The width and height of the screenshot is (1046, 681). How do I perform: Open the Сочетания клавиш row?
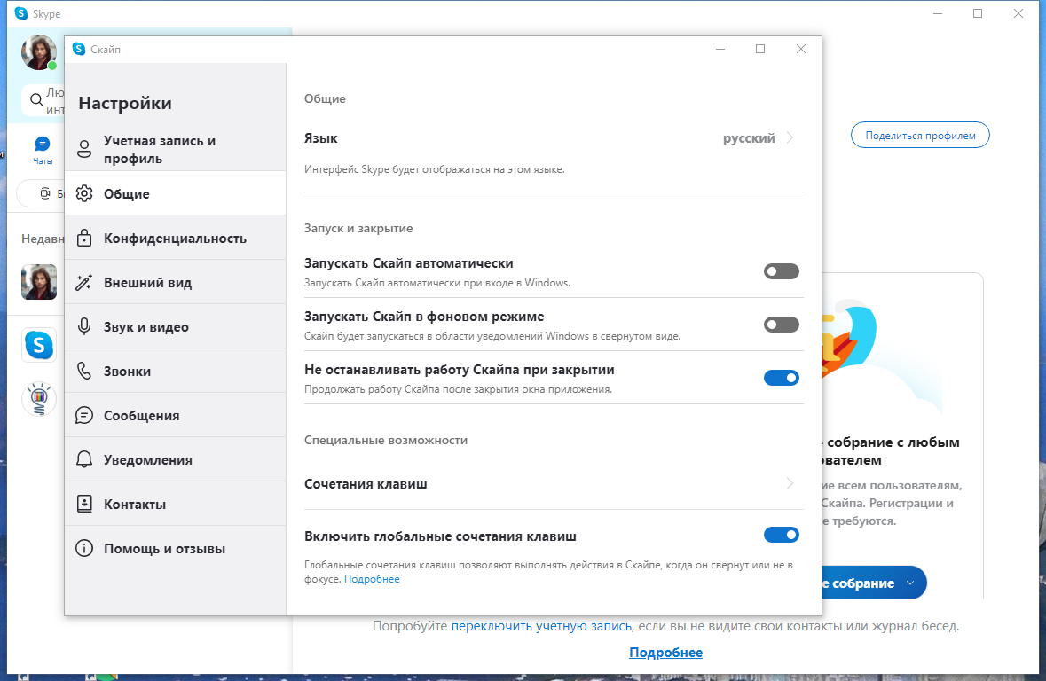pos(554,483)
